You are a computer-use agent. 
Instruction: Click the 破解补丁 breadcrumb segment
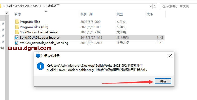pos(53,6)
